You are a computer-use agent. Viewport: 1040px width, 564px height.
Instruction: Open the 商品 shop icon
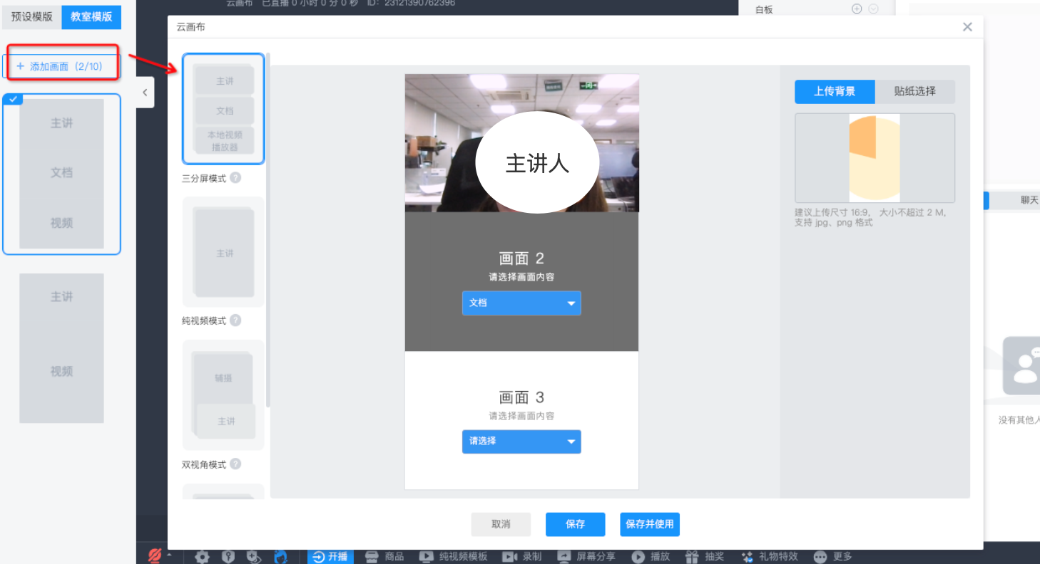tap(371, 557)
